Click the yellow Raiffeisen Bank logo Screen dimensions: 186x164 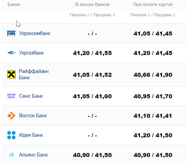(11, 74)
